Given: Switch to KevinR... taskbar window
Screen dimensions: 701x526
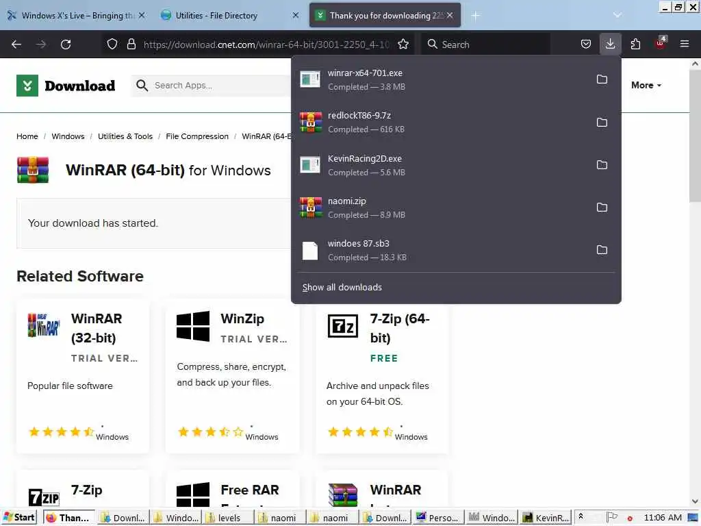Looking at the screenshot, I should pos(546,518).
